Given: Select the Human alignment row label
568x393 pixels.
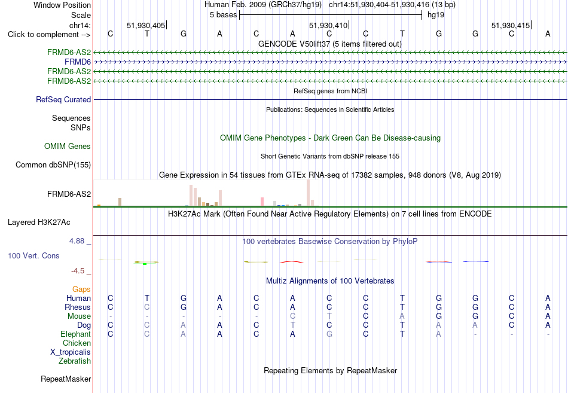Looking at the screenshot, I should tap(78, 298).
